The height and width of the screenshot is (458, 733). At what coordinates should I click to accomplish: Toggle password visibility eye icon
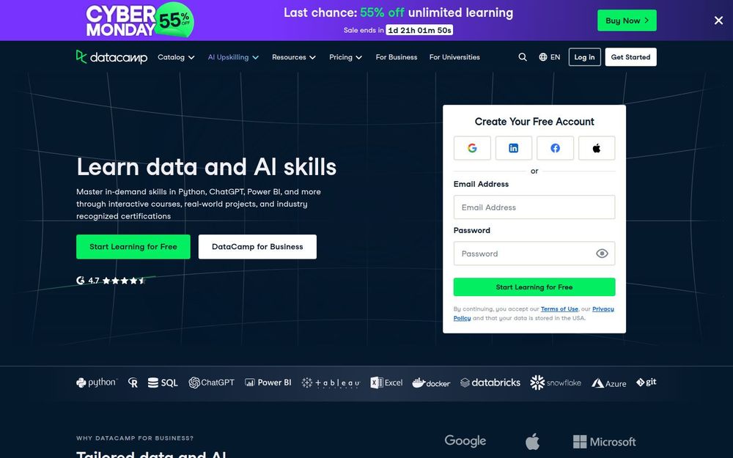(602, 254)
